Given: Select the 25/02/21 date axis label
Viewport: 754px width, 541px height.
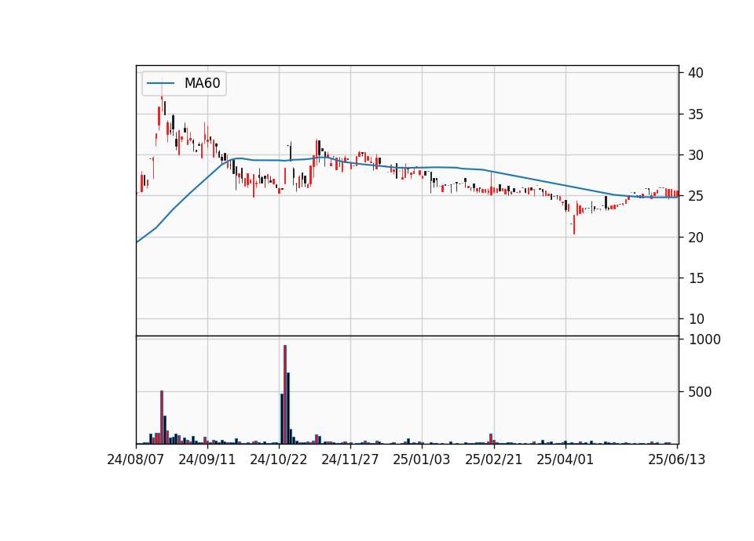Looking at the screenshot, I should [494, 459].
